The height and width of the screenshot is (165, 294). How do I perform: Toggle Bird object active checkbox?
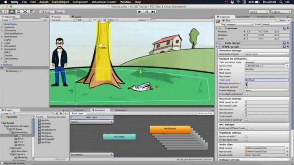pyautogui.click(x=223, y=20)
